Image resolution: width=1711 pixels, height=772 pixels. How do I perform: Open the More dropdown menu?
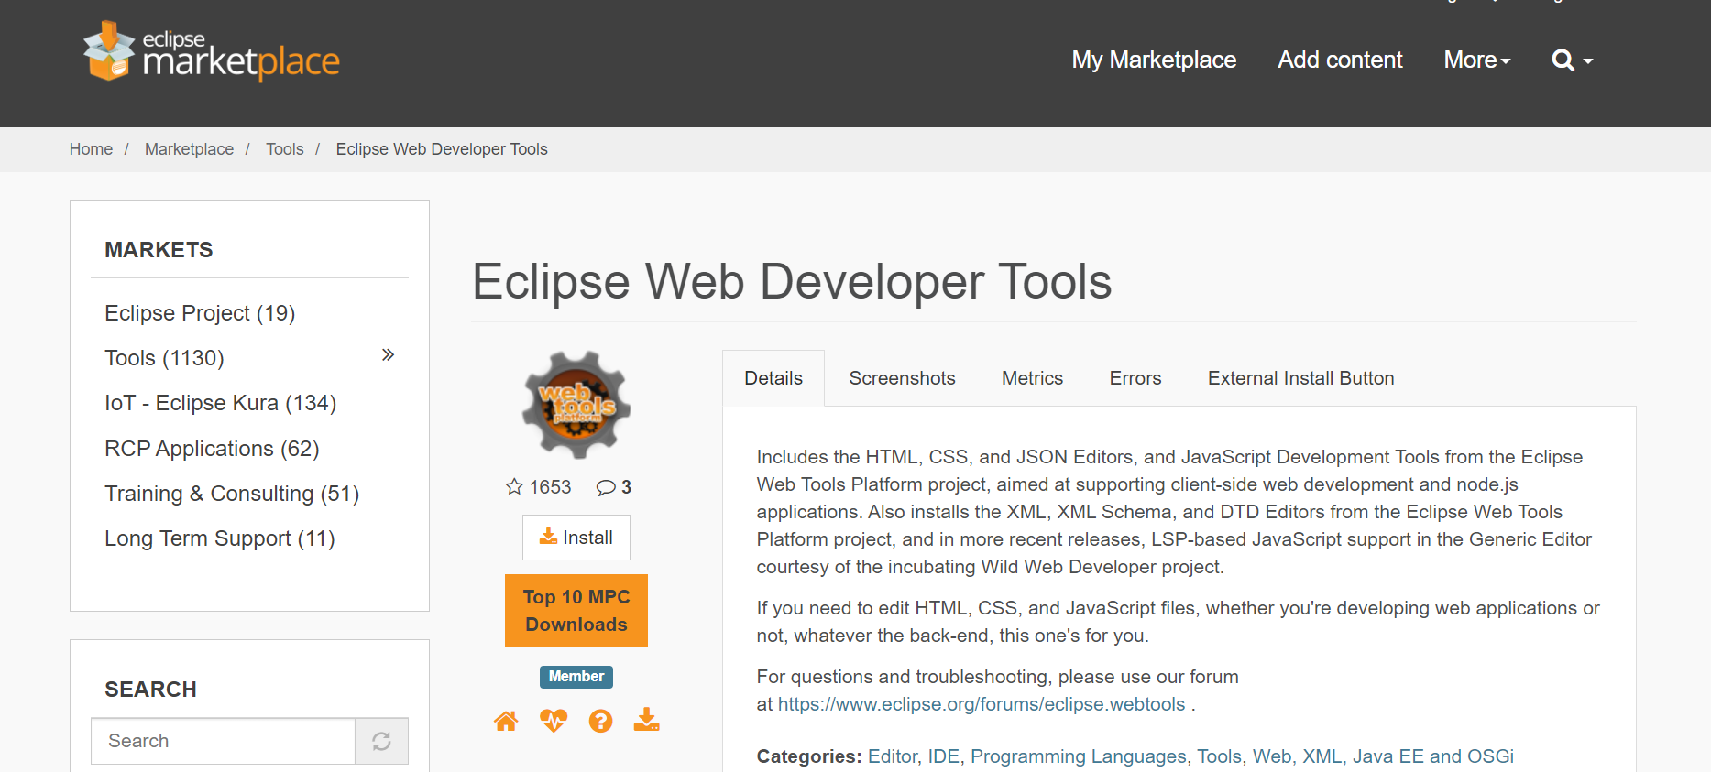[x=1477, y=60]
